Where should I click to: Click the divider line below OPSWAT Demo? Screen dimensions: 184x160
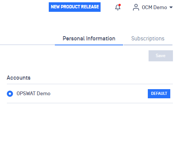point(90,103)
